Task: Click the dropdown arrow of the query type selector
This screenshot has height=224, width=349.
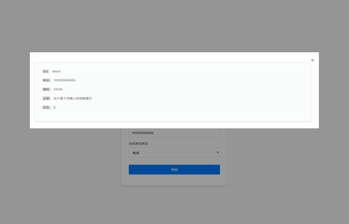Action: [x=217, y=152]
